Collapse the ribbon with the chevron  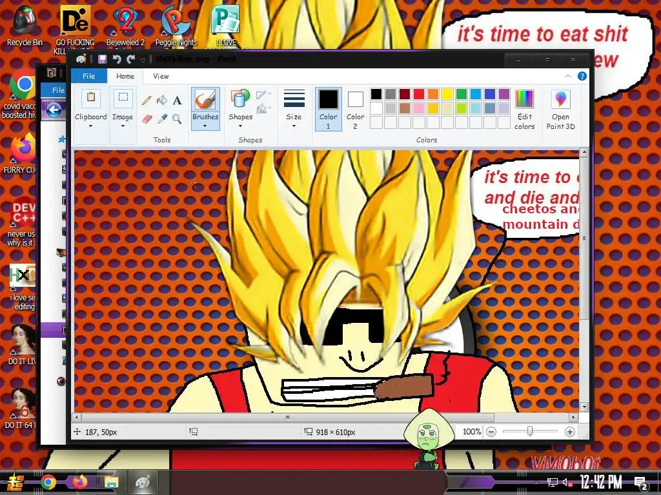pos(568,76)
